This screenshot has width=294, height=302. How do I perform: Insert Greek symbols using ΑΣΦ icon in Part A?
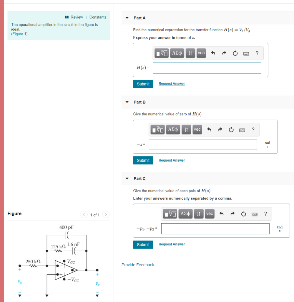tap(177, 53)
